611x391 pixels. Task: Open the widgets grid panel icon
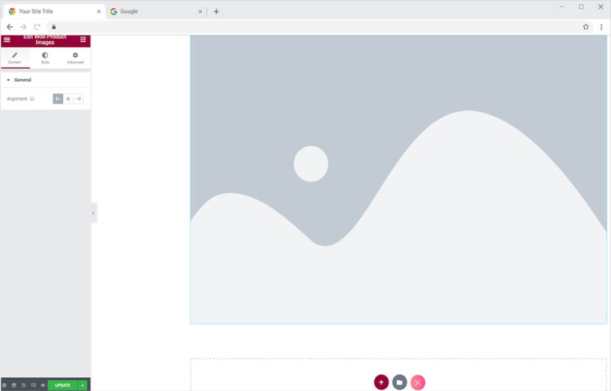pyautogui.click(x=83, y=40)
